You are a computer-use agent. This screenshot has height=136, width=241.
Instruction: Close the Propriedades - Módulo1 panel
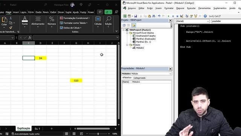tap(170, 69)
